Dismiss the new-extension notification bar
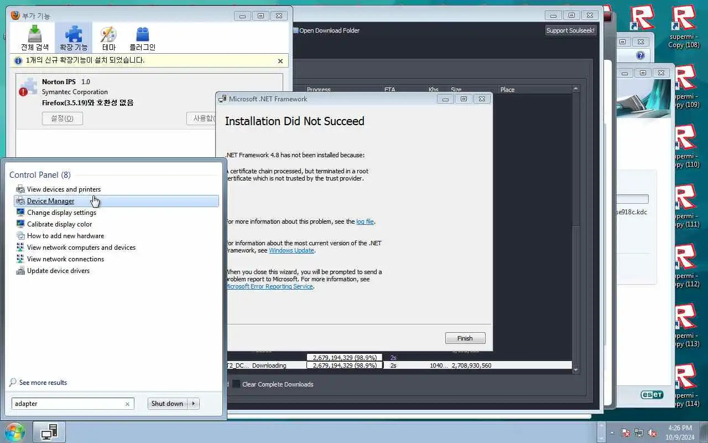 280,61
